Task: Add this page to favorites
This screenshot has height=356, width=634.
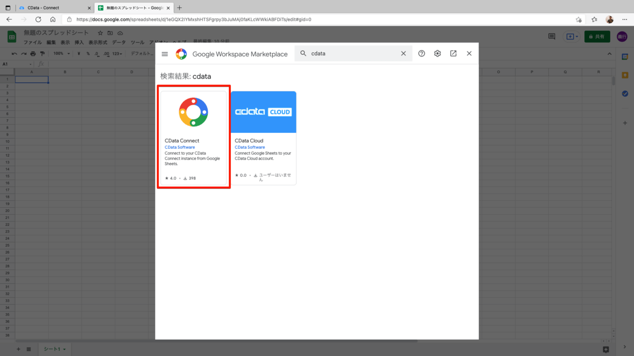Action: click(x=579, y=20)
